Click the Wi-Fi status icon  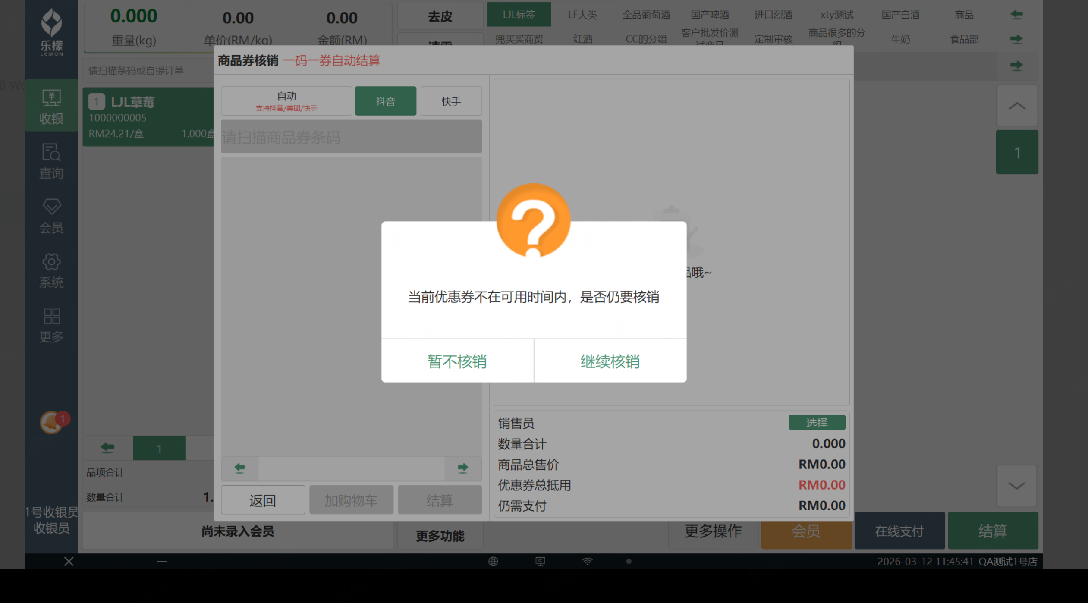pyautogui.click(x=587, y=561)
